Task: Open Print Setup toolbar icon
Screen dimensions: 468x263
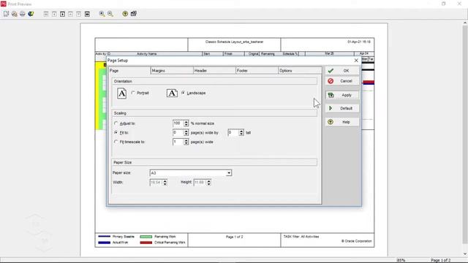Action: coord(15,14)
